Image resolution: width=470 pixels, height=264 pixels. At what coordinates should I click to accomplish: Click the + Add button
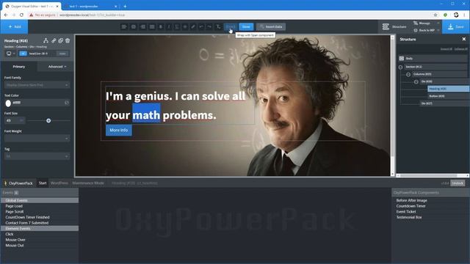coord(15,26)
